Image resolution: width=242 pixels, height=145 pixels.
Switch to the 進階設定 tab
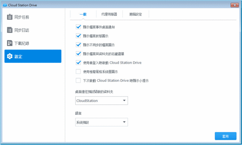coord(135,14)
